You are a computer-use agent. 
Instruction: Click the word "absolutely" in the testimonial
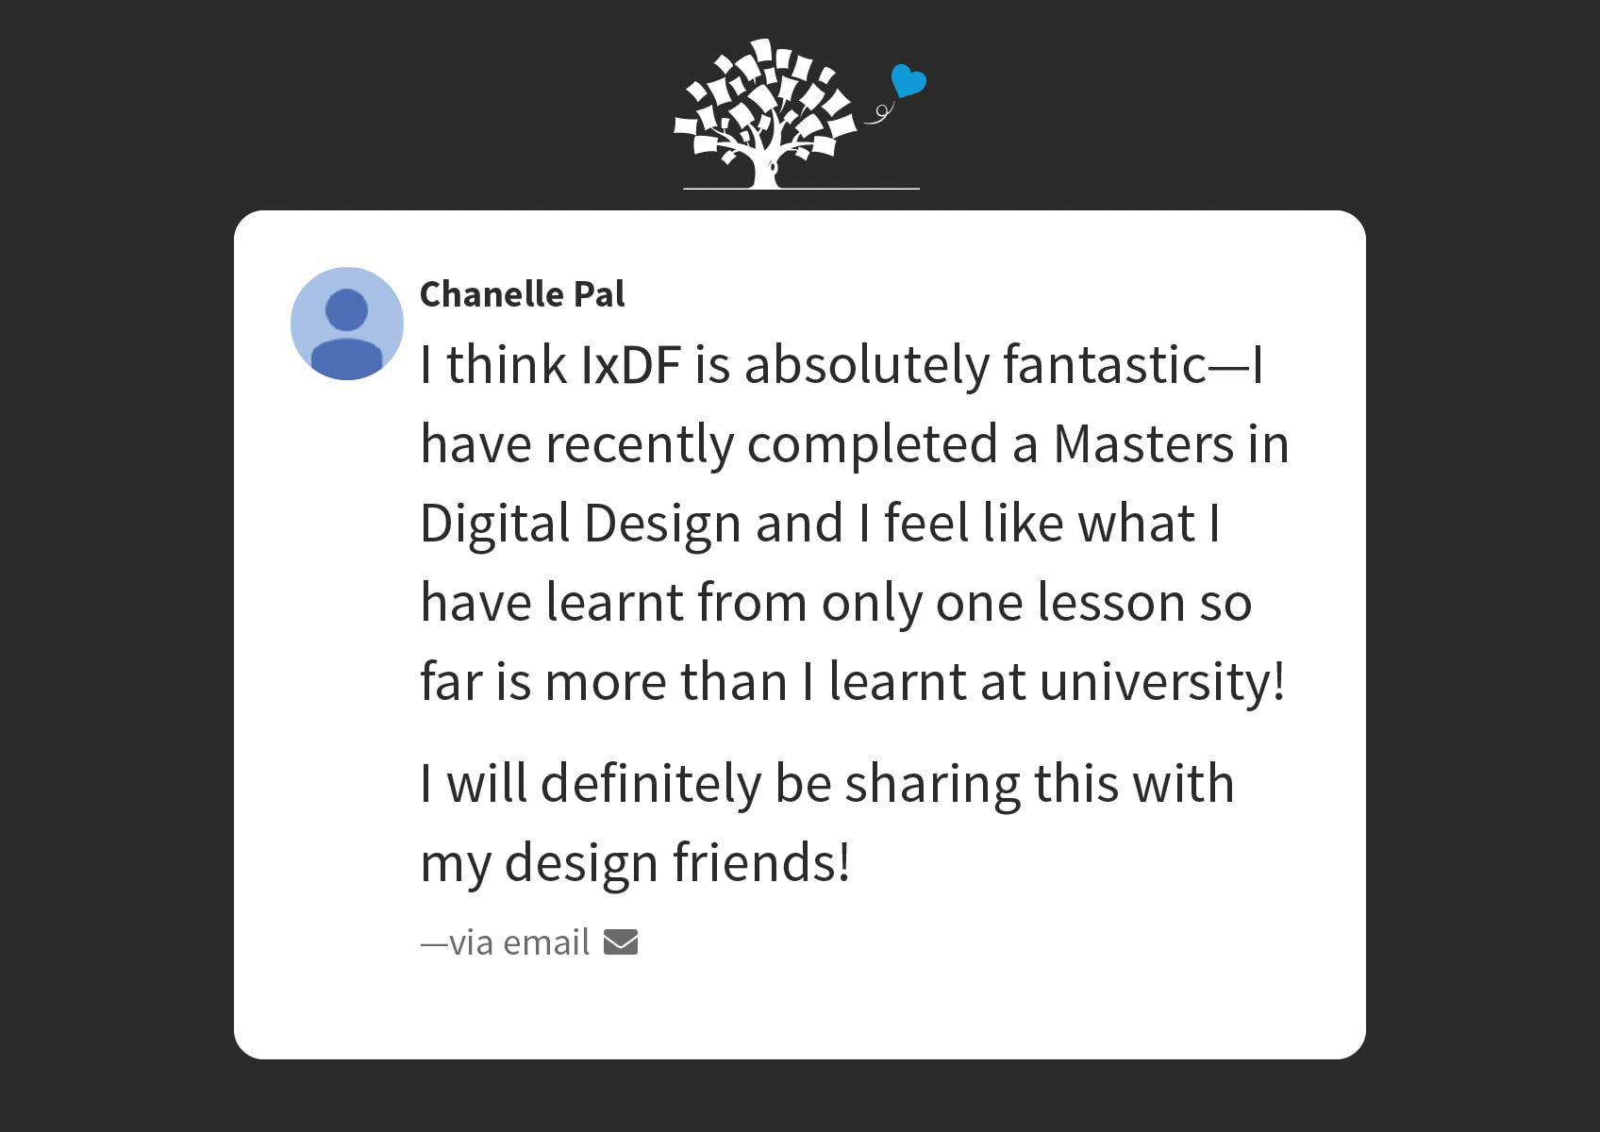pyautogui.click(x=866, y=365)
